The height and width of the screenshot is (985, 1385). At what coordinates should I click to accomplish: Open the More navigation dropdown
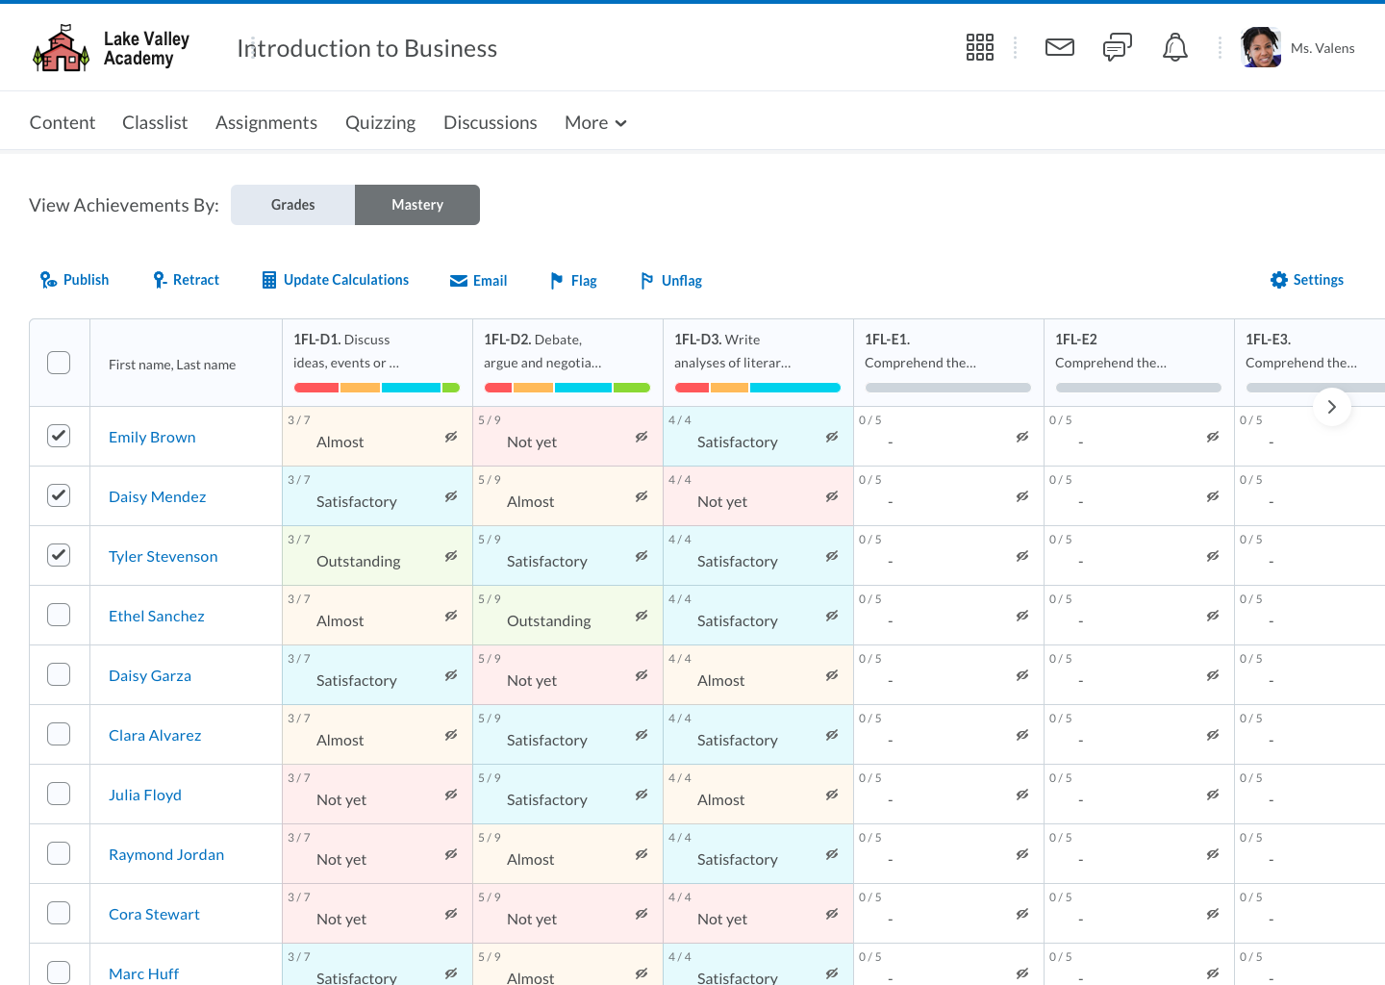pos(594,122)
